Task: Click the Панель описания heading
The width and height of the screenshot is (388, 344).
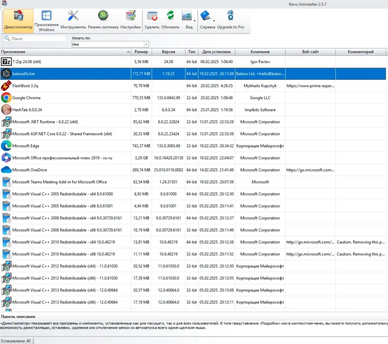Action: (18, 316)
